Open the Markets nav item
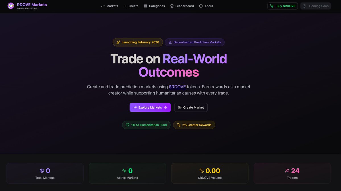 click(109, 6)
